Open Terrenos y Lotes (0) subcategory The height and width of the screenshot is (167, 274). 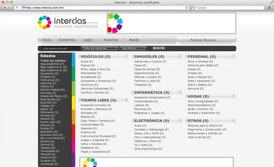tap(147, 81)
